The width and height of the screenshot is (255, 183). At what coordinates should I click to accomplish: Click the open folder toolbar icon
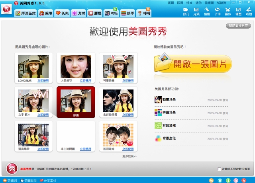click(186, 12)
